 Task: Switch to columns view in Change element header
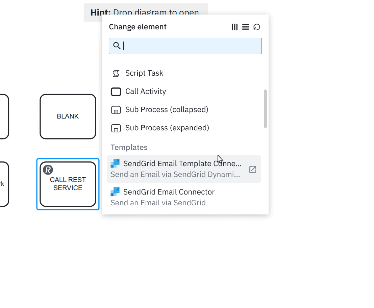point(235,27)
